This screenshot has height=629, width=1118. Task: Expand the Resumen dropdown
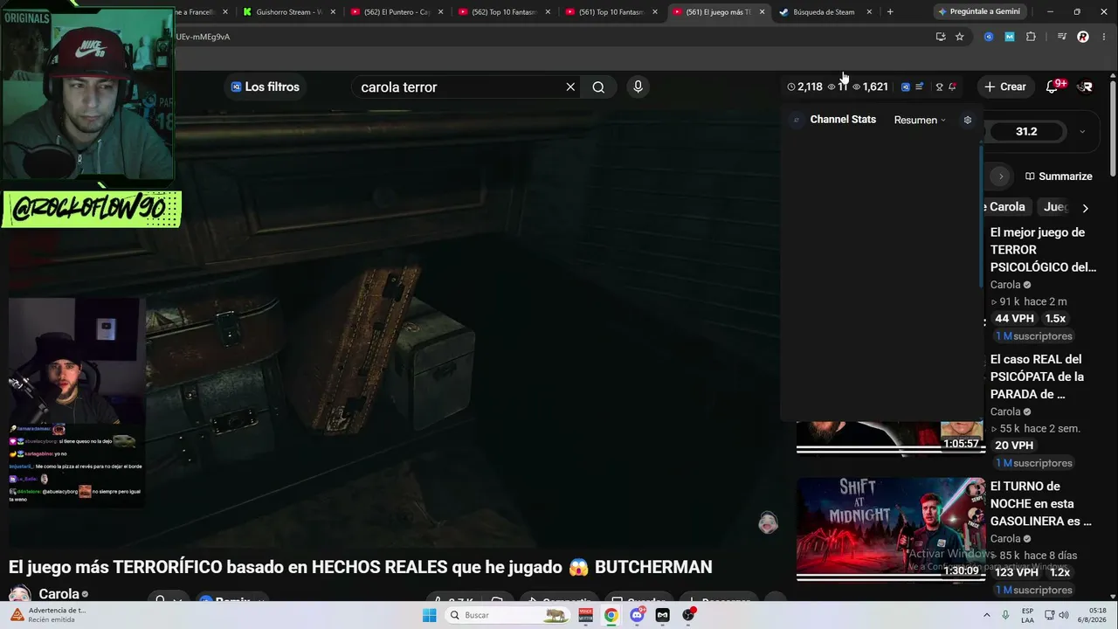click(x=920, y=120)
